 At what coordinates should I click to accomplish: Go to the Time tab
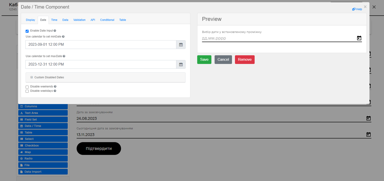54,20
